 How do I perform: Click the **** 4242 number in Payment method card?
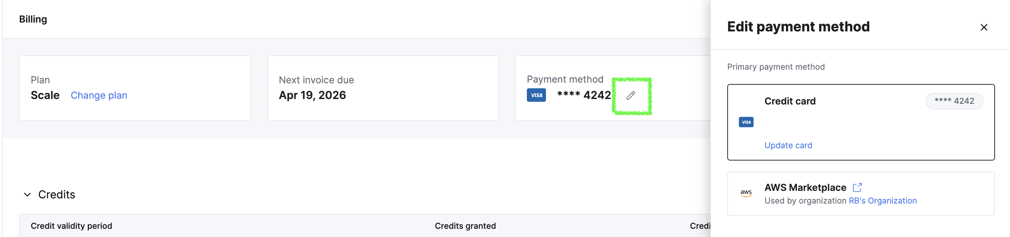[584, 95]
